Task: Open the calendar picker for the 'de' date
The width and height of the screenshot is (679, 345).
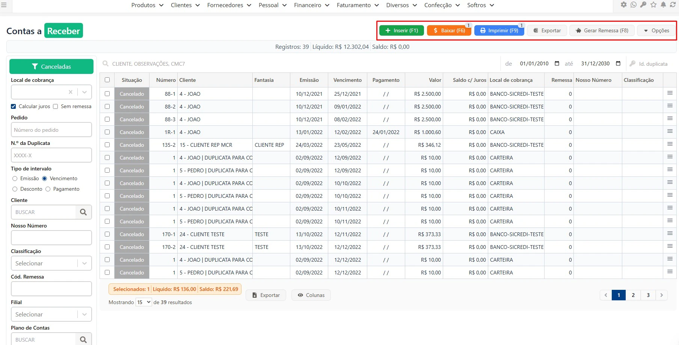Action: [x=557, y=63]
